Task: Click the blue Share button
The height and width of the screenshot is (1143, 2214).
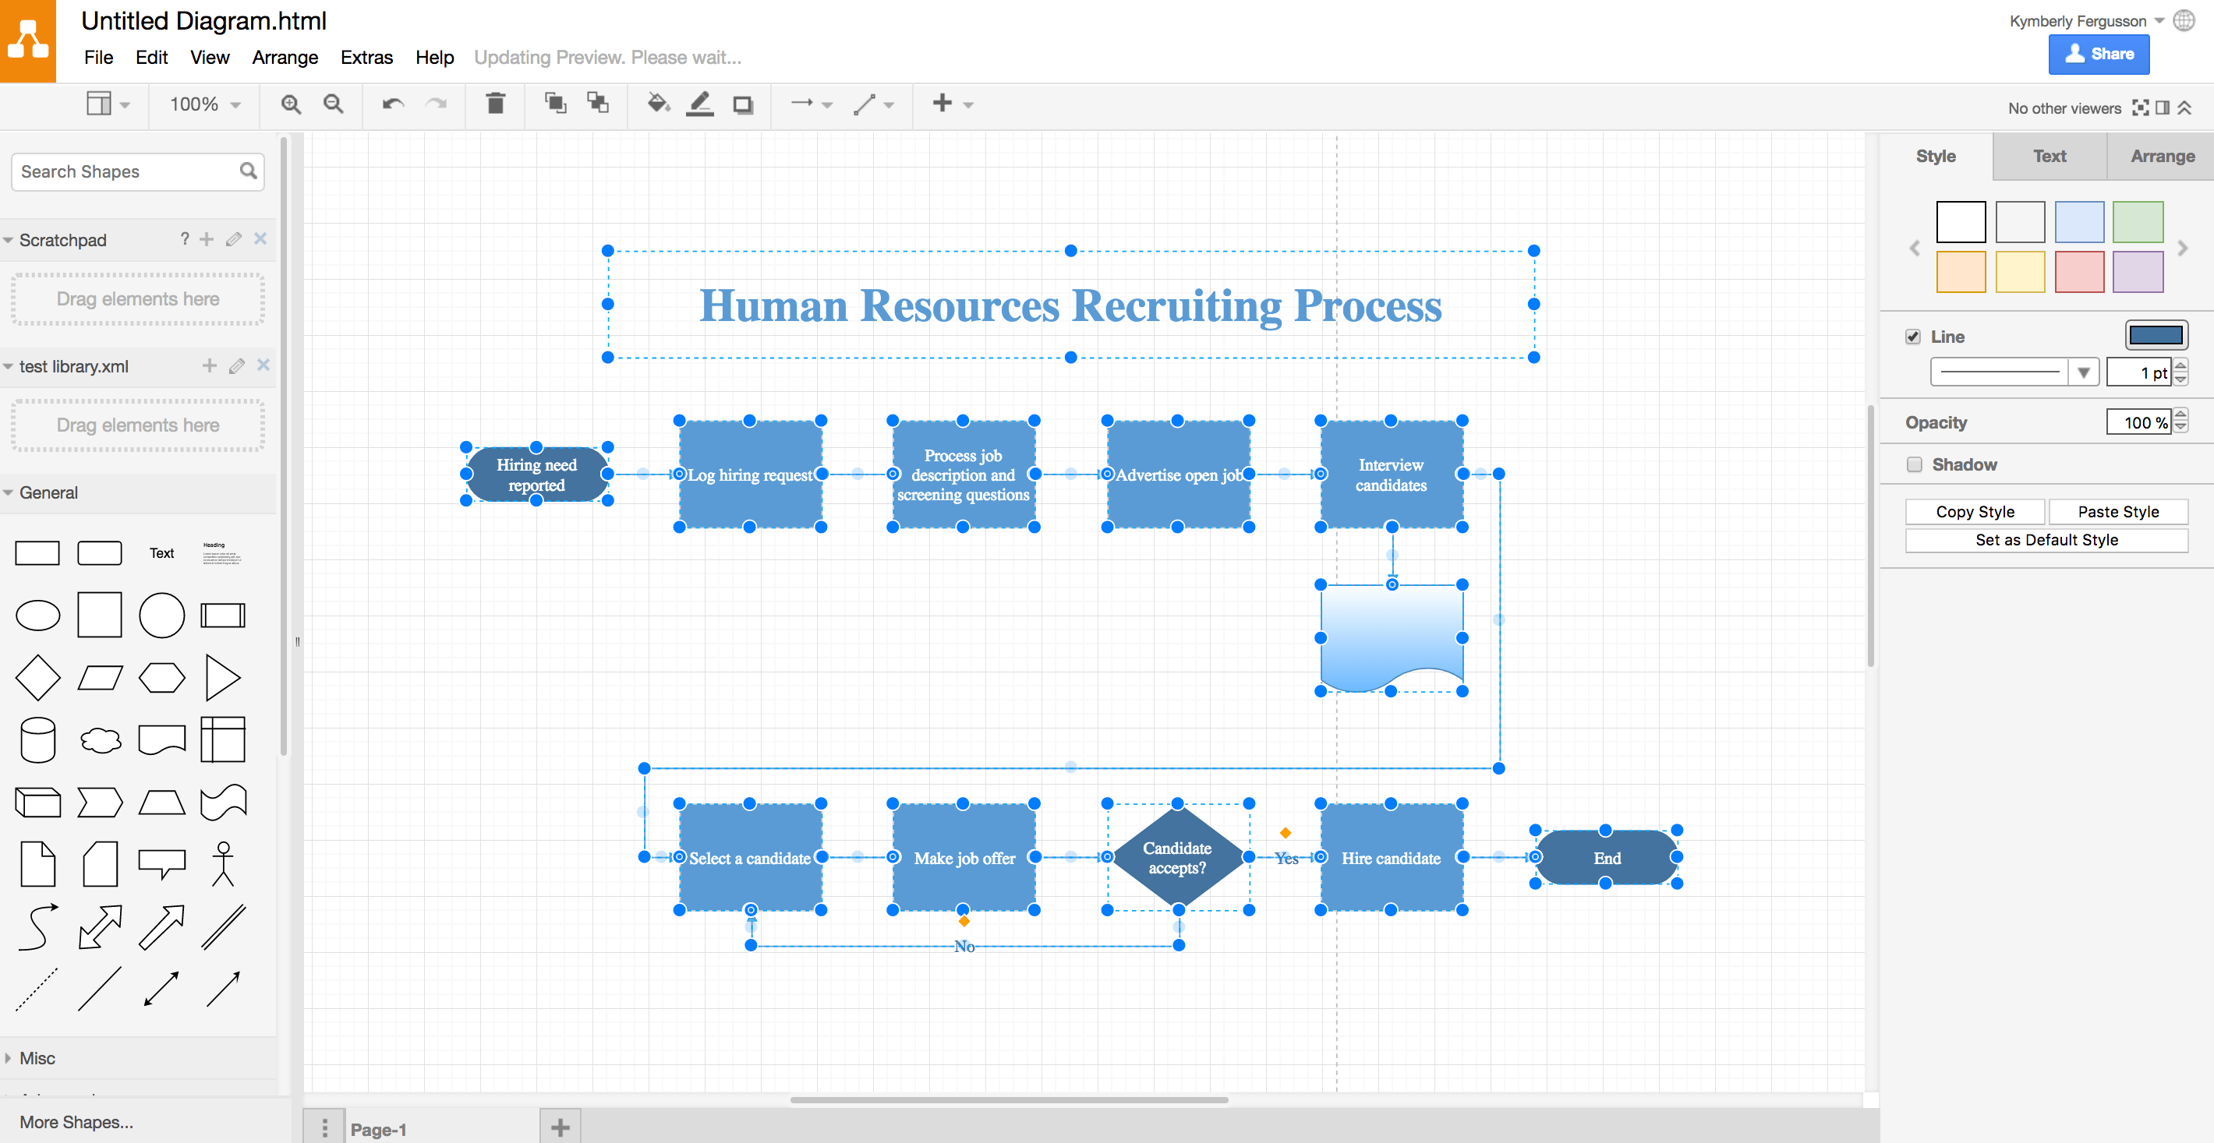Action: [x=2098, y=54]
